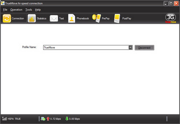The image size is (180, 124).
Task: Click the network connection status icon
Action: pyautogui.click(x=43, y=119)
